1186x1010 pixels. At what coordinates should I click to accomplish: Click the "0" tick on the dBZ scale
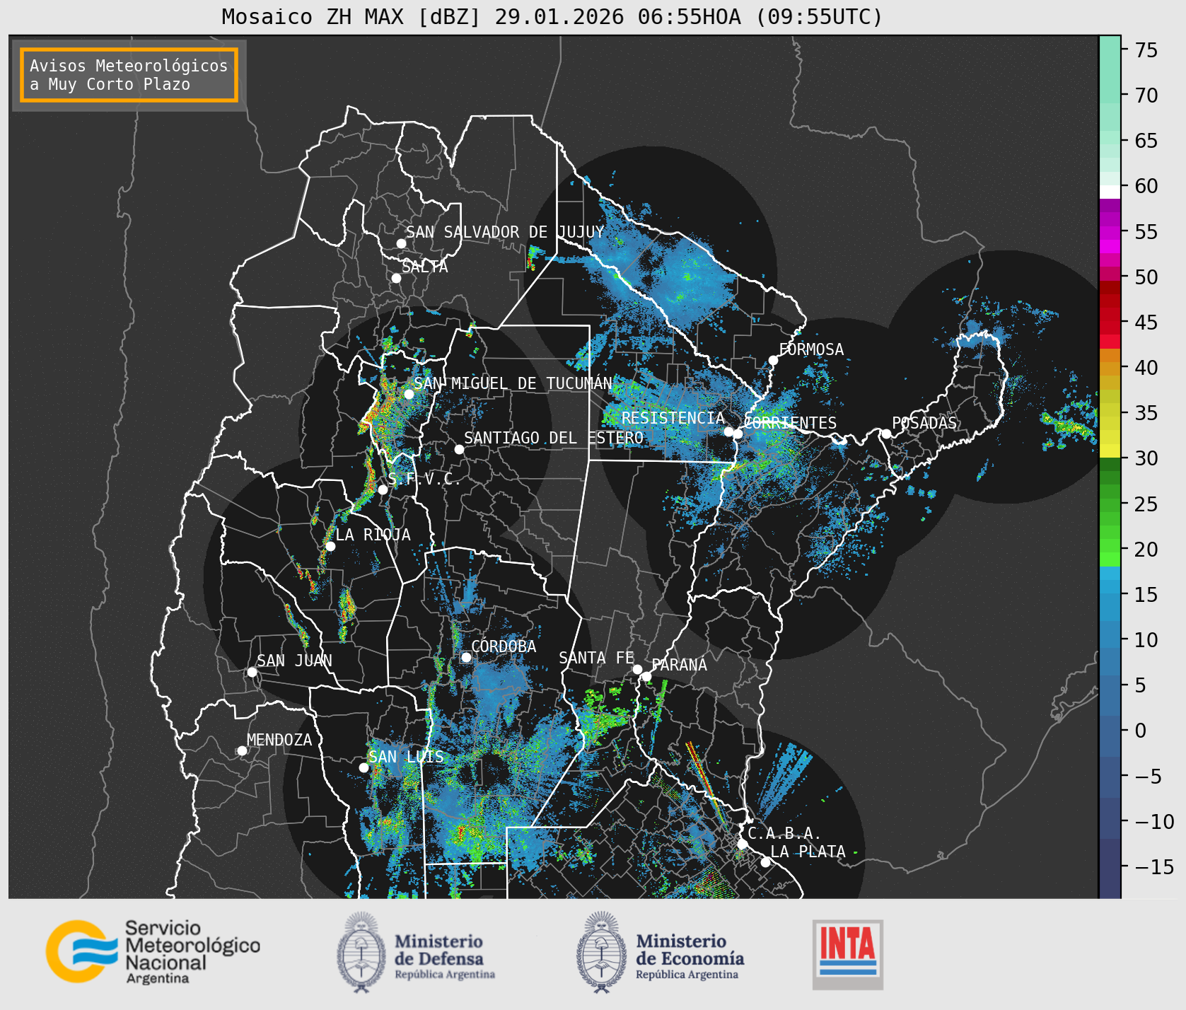click(x=1141, y=731)
